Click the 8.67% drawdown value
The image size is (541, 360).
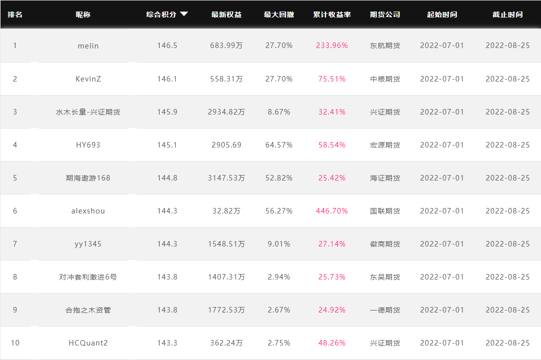(279, 112)
